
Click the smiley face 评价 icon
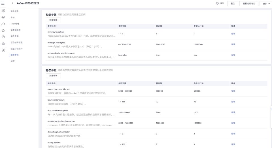(x=217, y=3)
